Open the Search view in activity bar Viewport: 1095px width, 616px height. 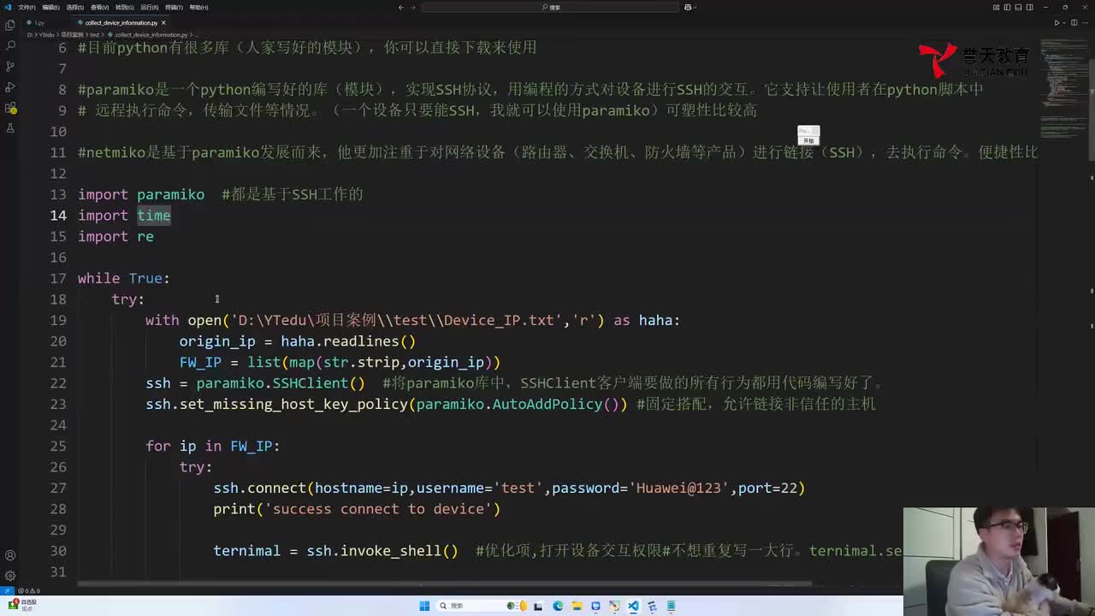pyautogui.click(x=10, y=45)
